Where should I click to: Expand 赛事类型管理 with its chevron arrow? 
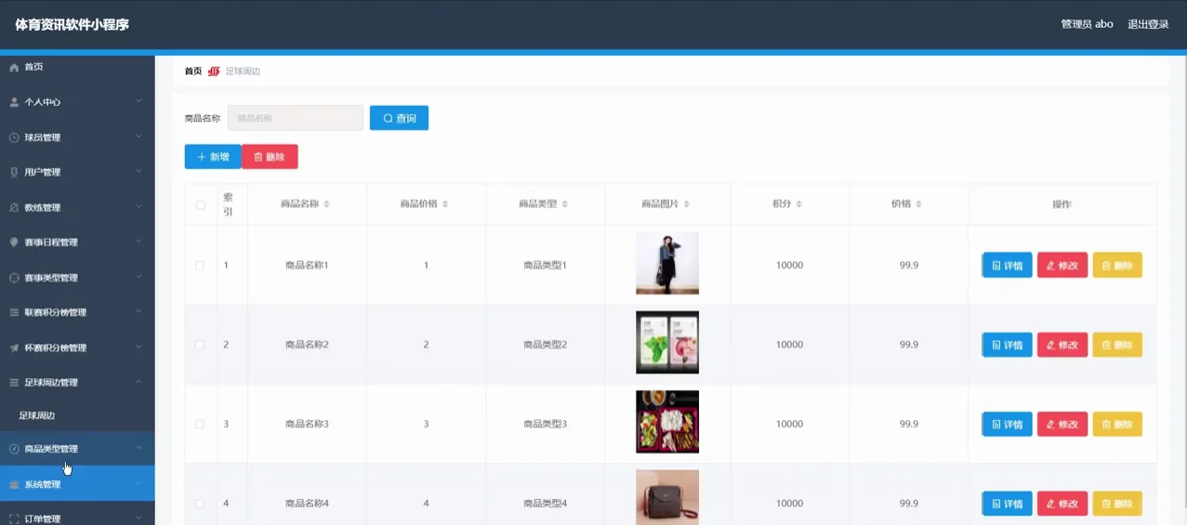[x=138, y=277]
